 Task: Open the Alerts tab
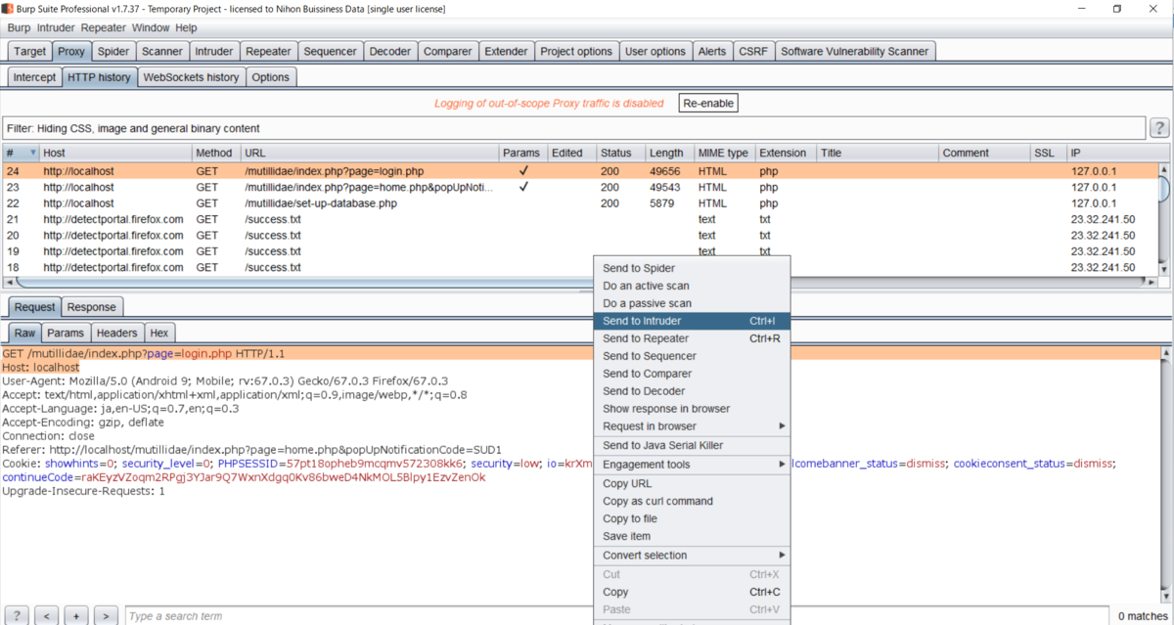[x=711, y=51]
